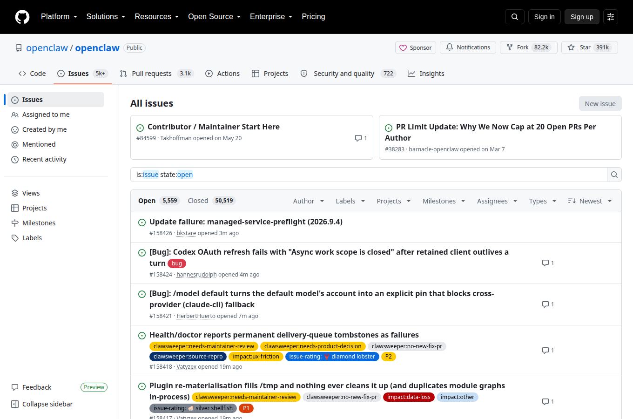Open the Types filter dropdown
633x419 pixels.
point(543,201)
